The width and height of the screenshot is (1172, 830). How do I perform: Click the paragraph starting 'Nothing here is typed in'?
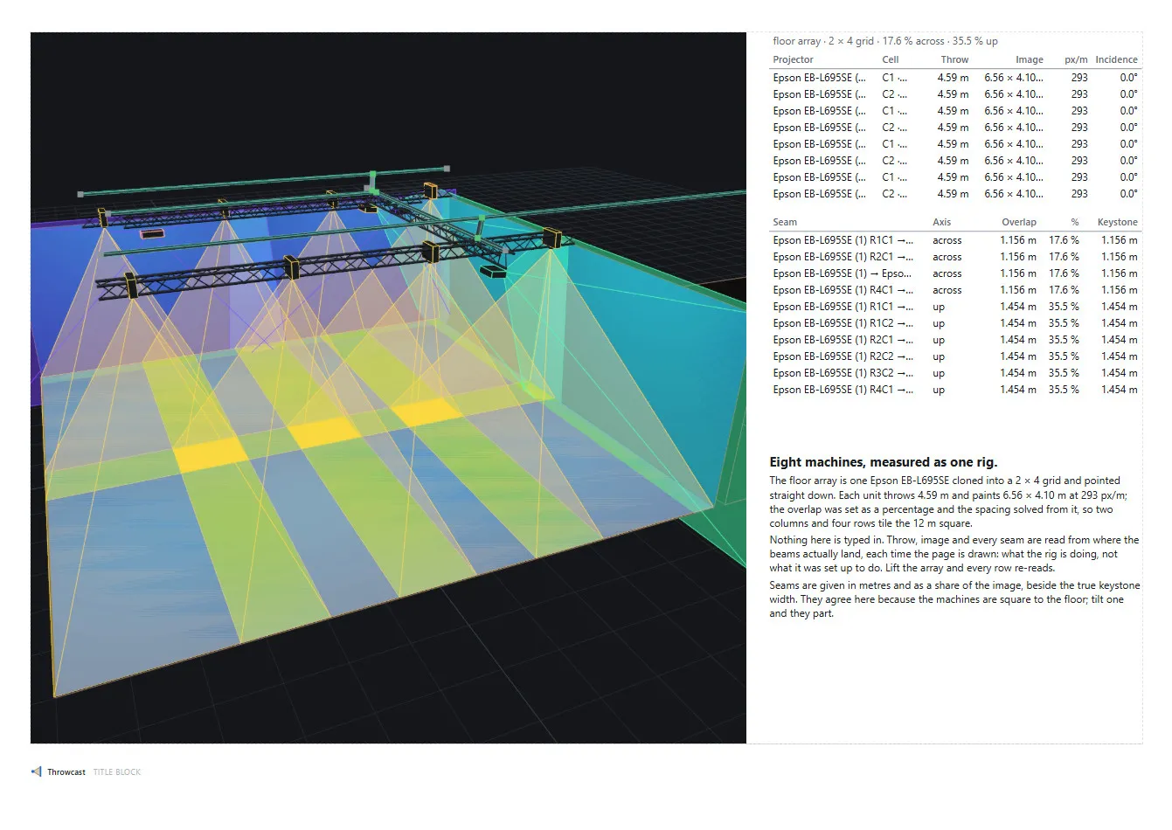[x=954, y=554]
